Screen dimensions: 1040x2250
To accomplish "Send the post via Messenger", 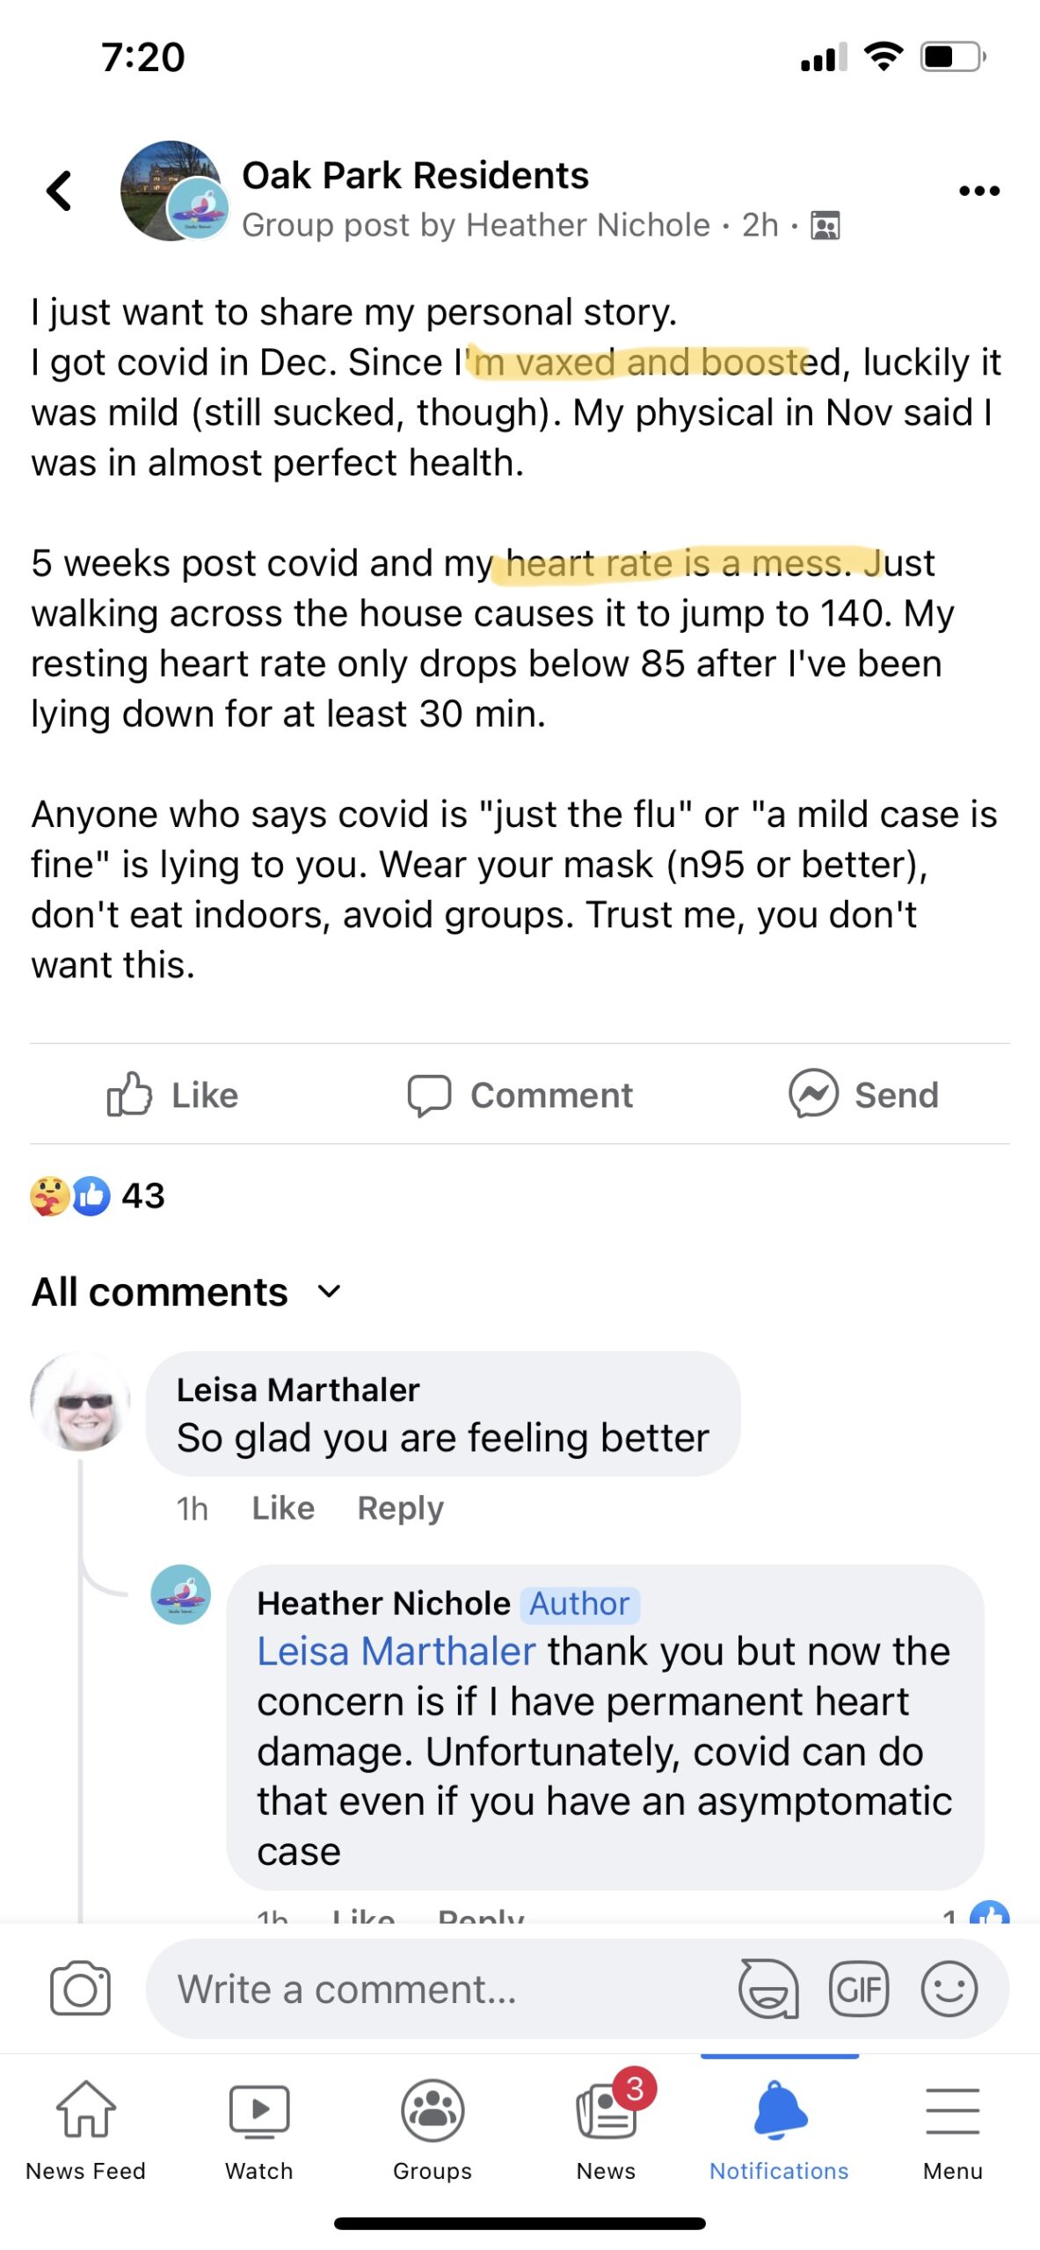I will 863,1095.
